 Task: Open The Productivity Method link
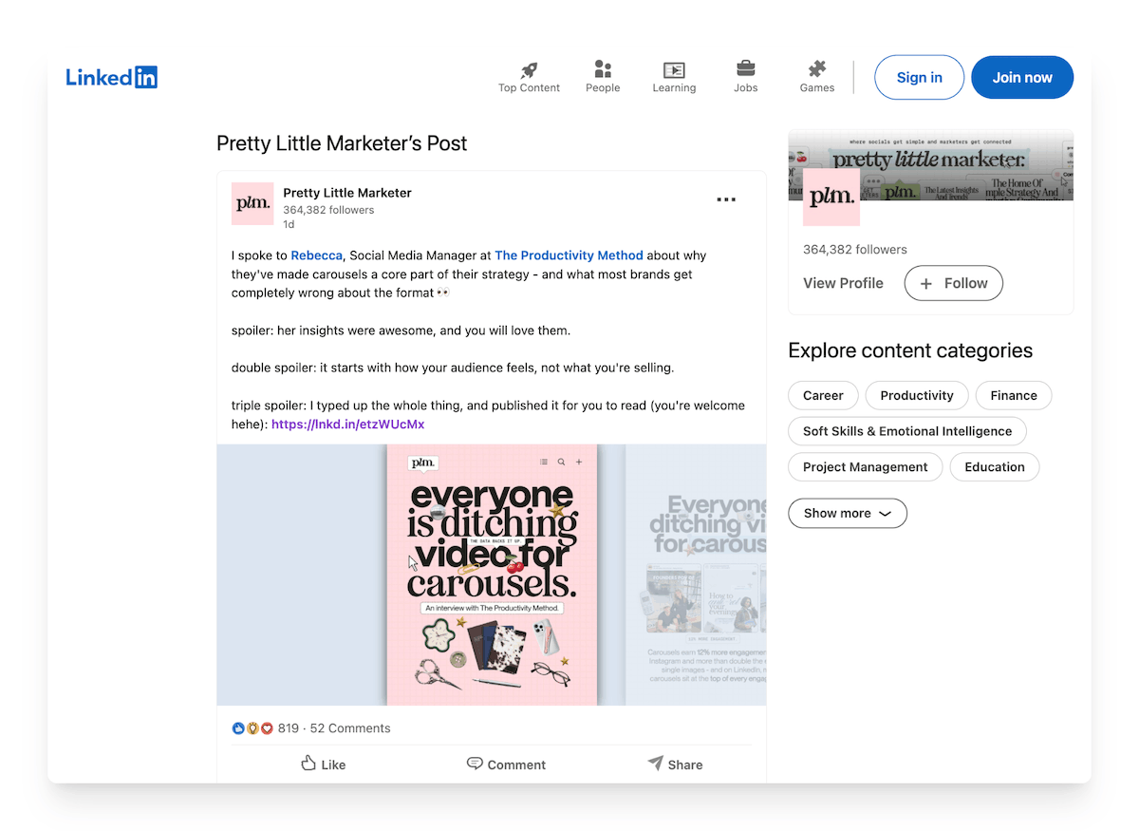point(569,255)
